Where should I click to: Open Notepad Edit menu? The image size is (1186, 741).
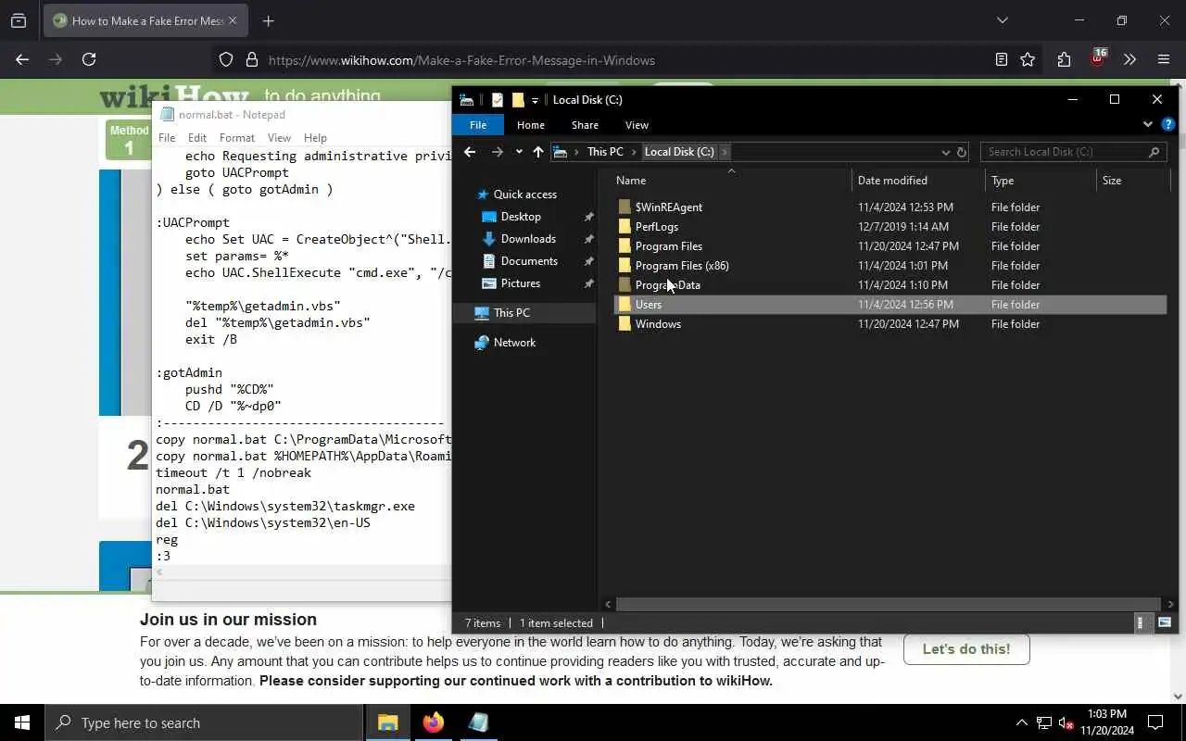click(x=197, y=138)
